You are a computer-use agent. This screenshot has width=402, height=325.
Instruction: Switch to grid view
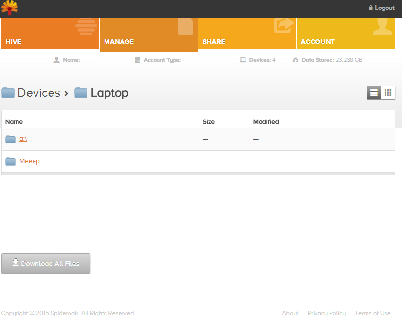point(388,92)
